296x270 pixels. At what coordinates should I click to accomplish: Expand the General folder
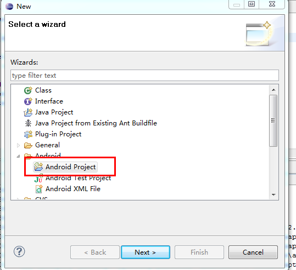18,145
